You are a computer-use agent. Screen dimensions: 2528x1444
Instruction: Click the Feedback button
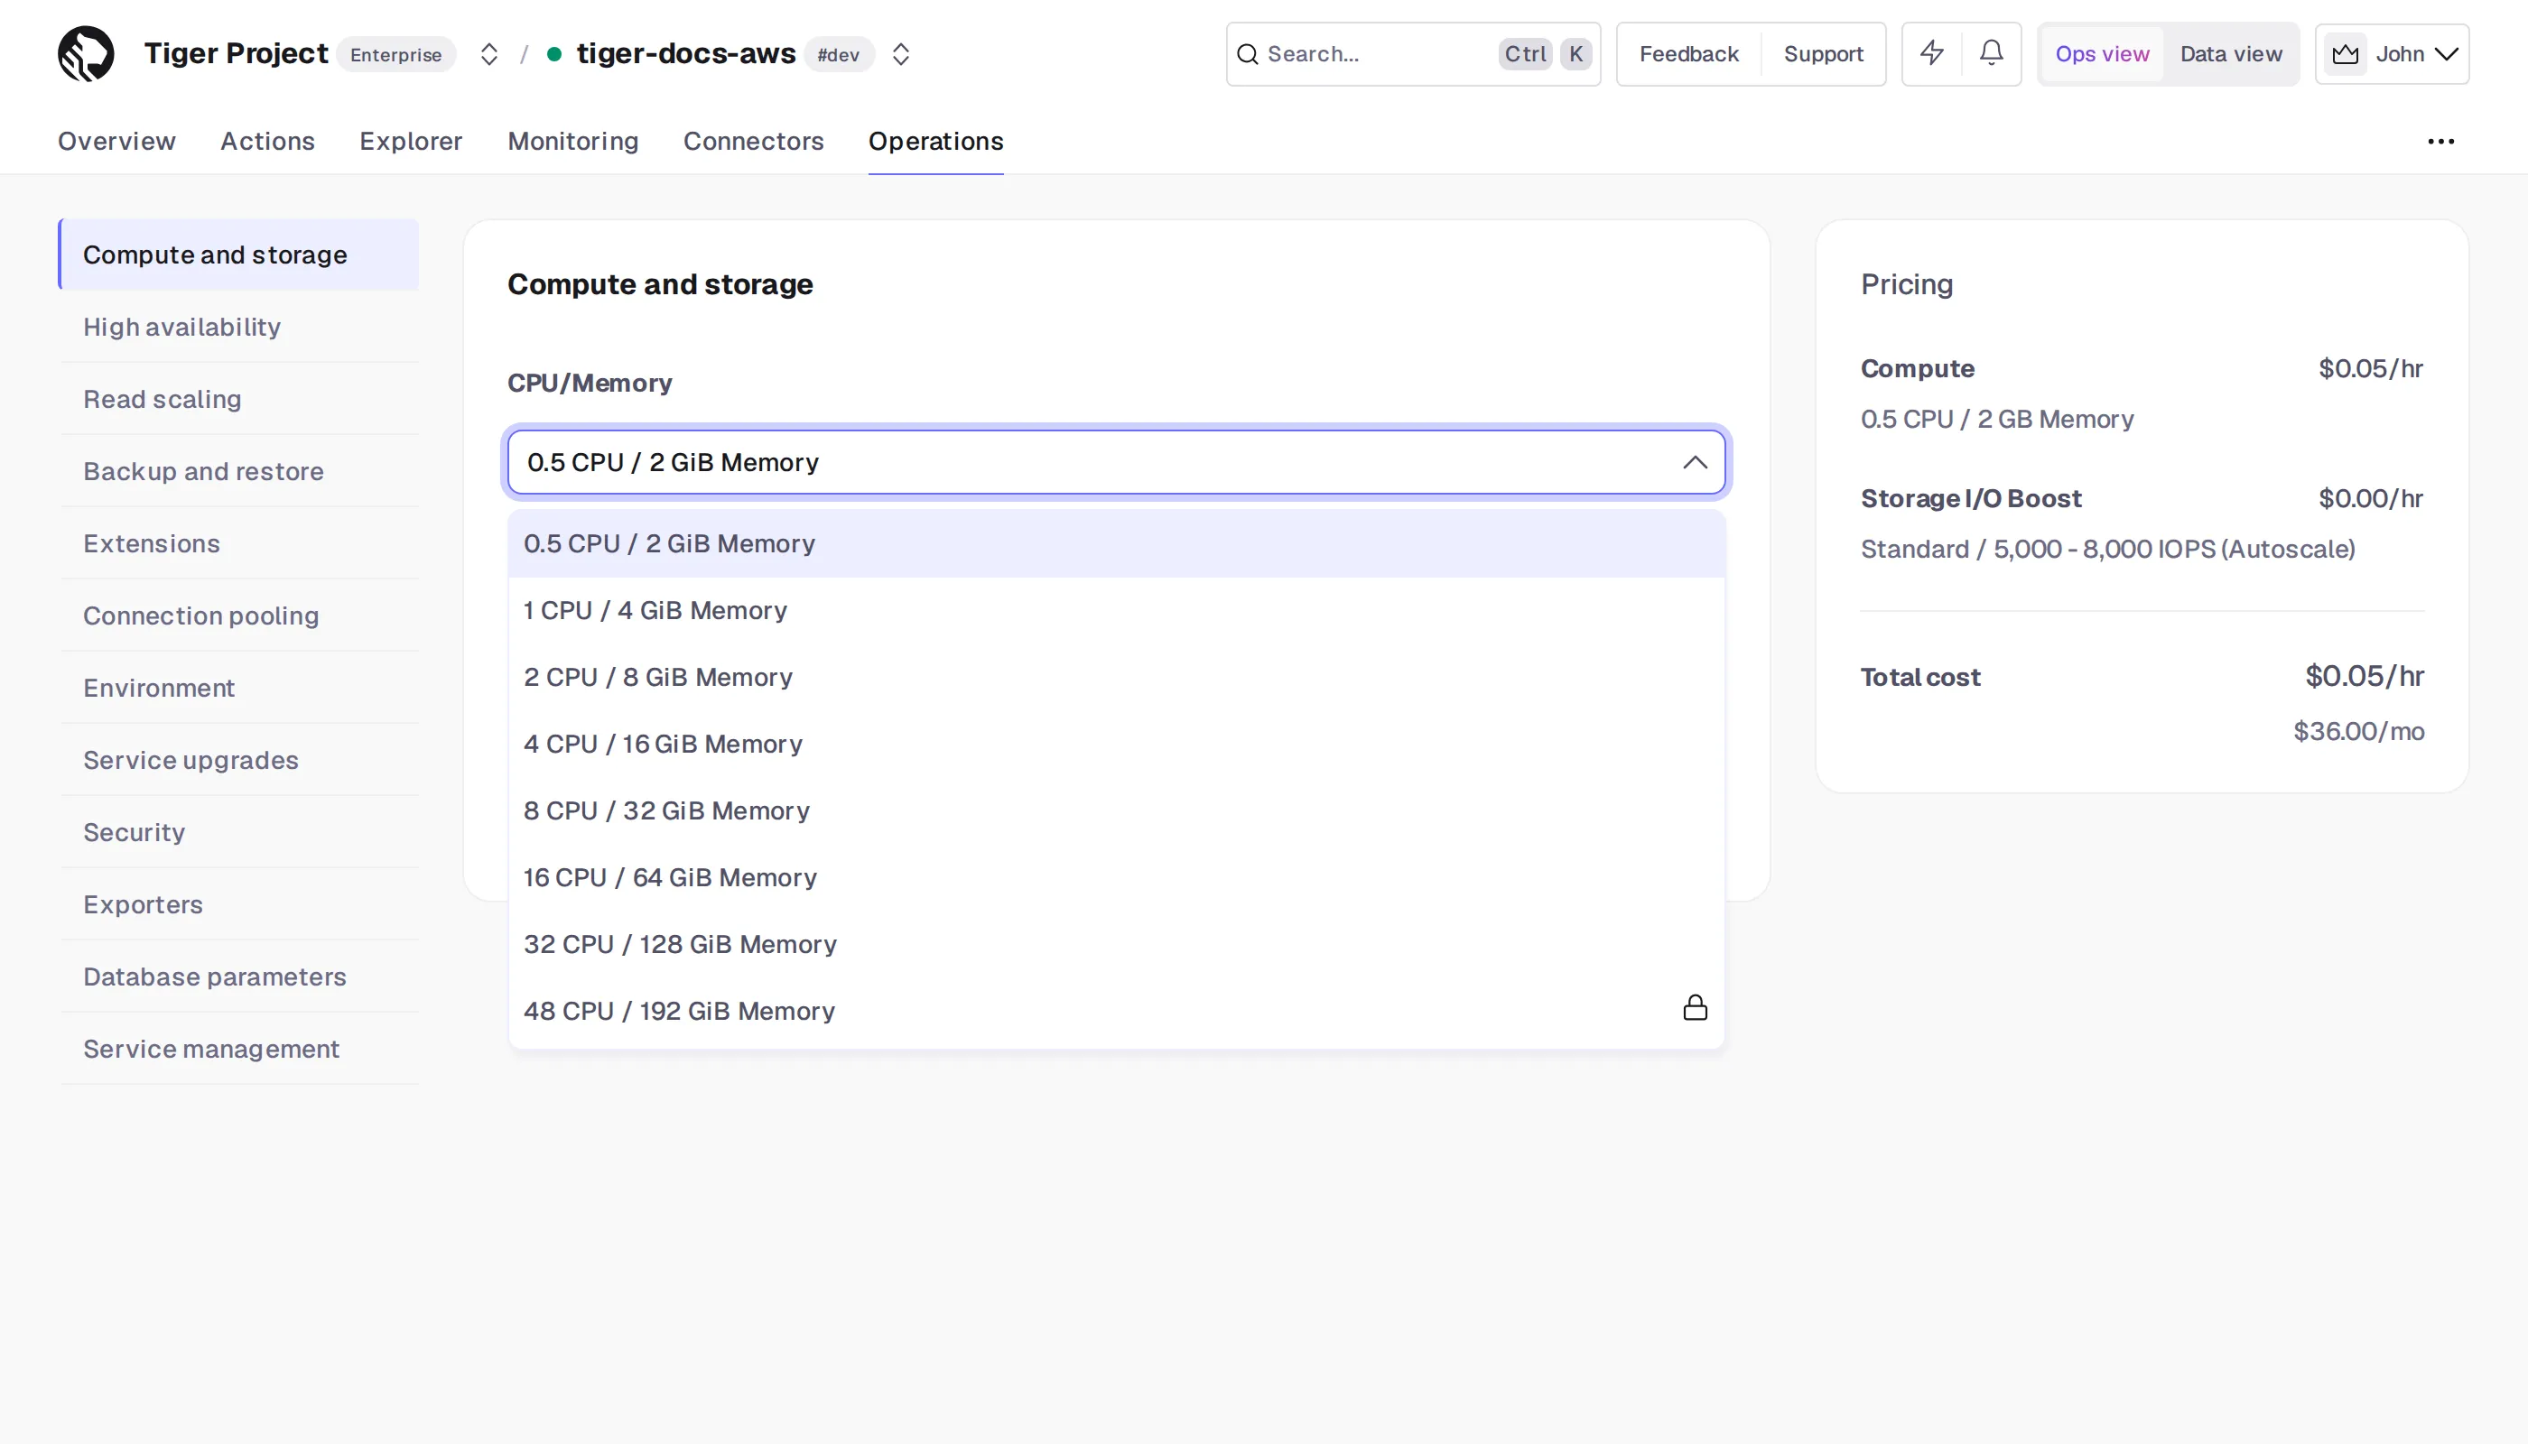point(1688,54)
